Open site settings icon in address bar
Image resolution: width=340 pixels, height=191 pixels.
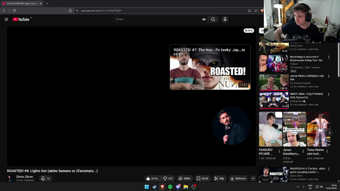[x=77, y=11]
